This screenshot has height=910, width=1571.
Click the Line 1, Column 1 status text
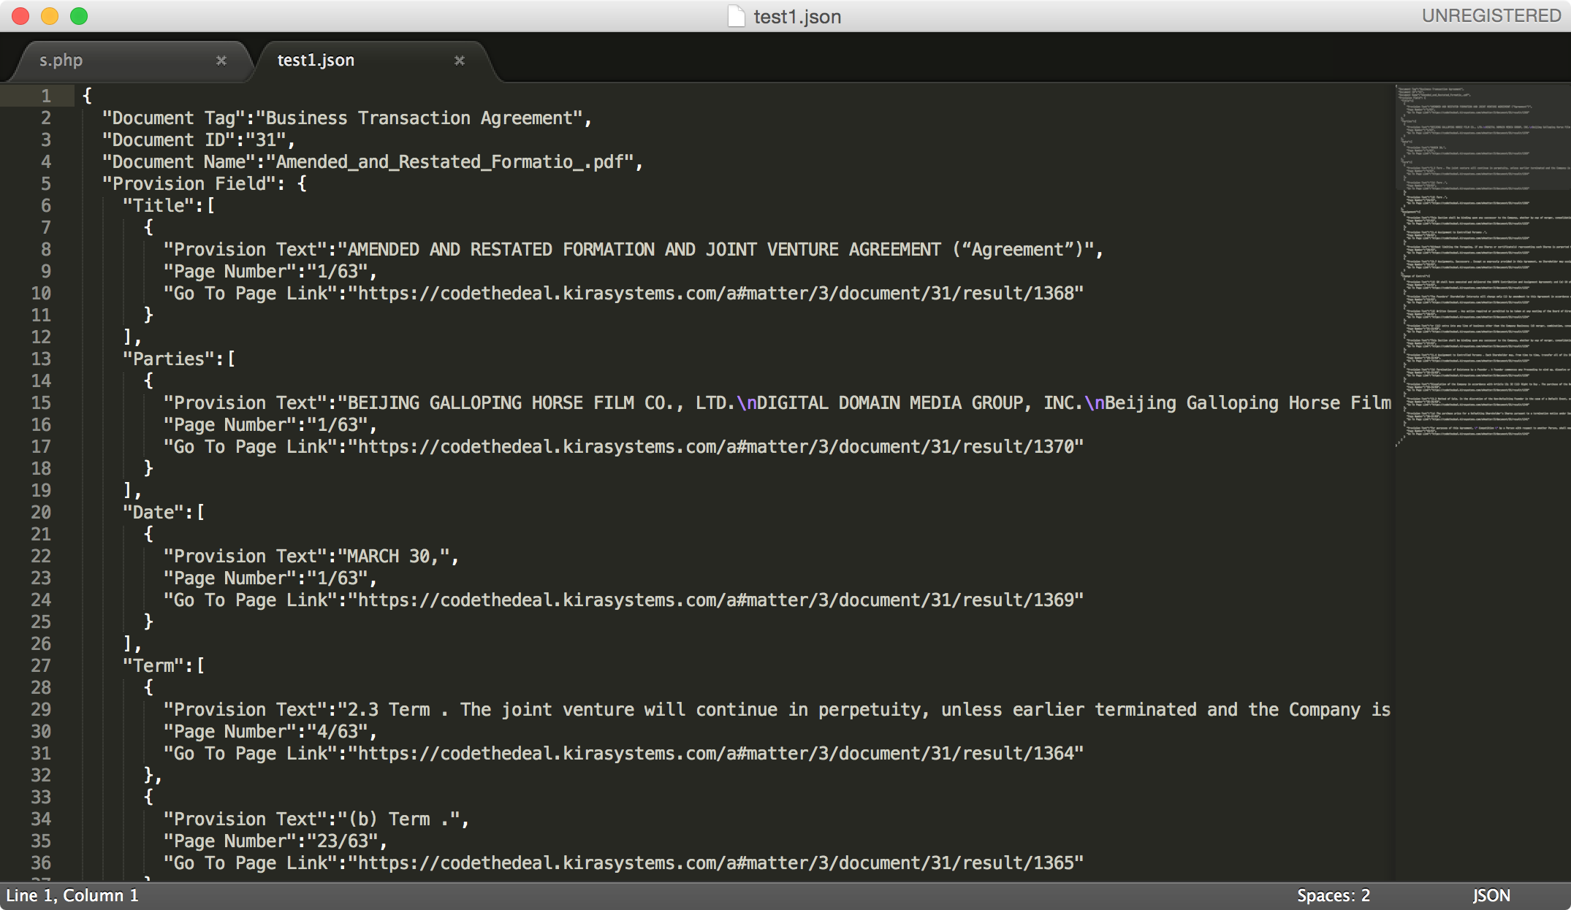72,895
